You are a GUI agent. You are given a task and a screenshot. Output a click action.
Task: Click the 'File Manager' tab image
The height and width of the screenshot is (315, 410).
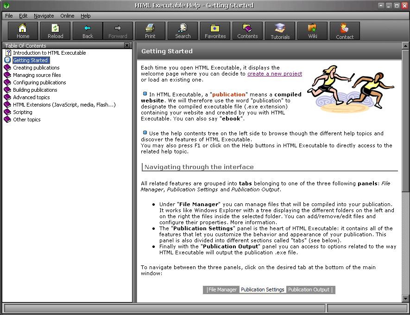221,290
